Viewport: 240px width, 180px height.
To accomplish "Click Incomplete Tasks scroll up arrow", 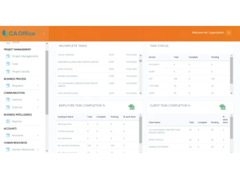I will tap(141, 55).
